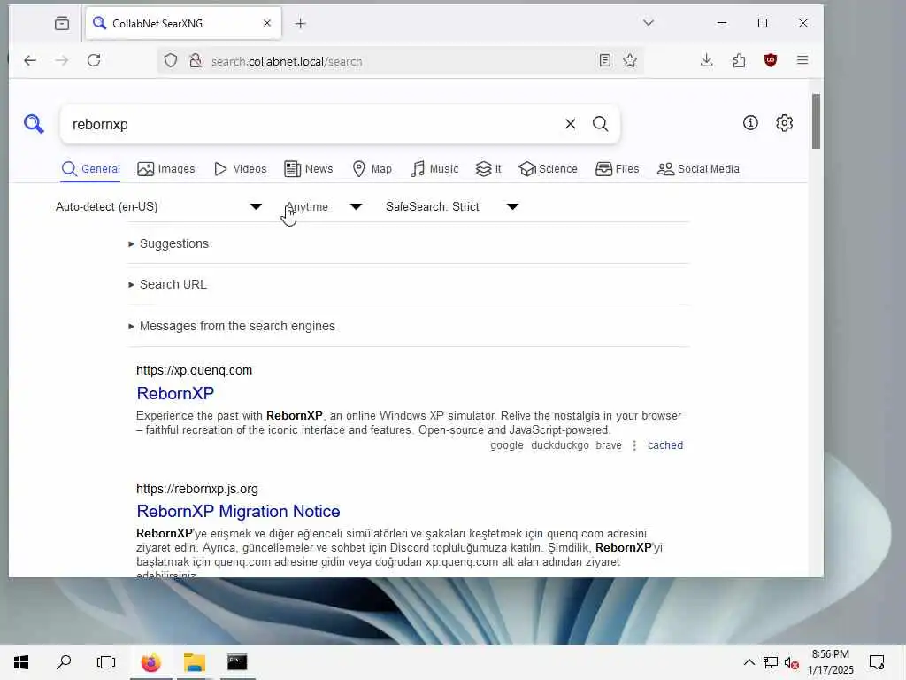The image size is (906, 680).
Task: Click the duckduckgo engine label
Action: coord(560,445)
